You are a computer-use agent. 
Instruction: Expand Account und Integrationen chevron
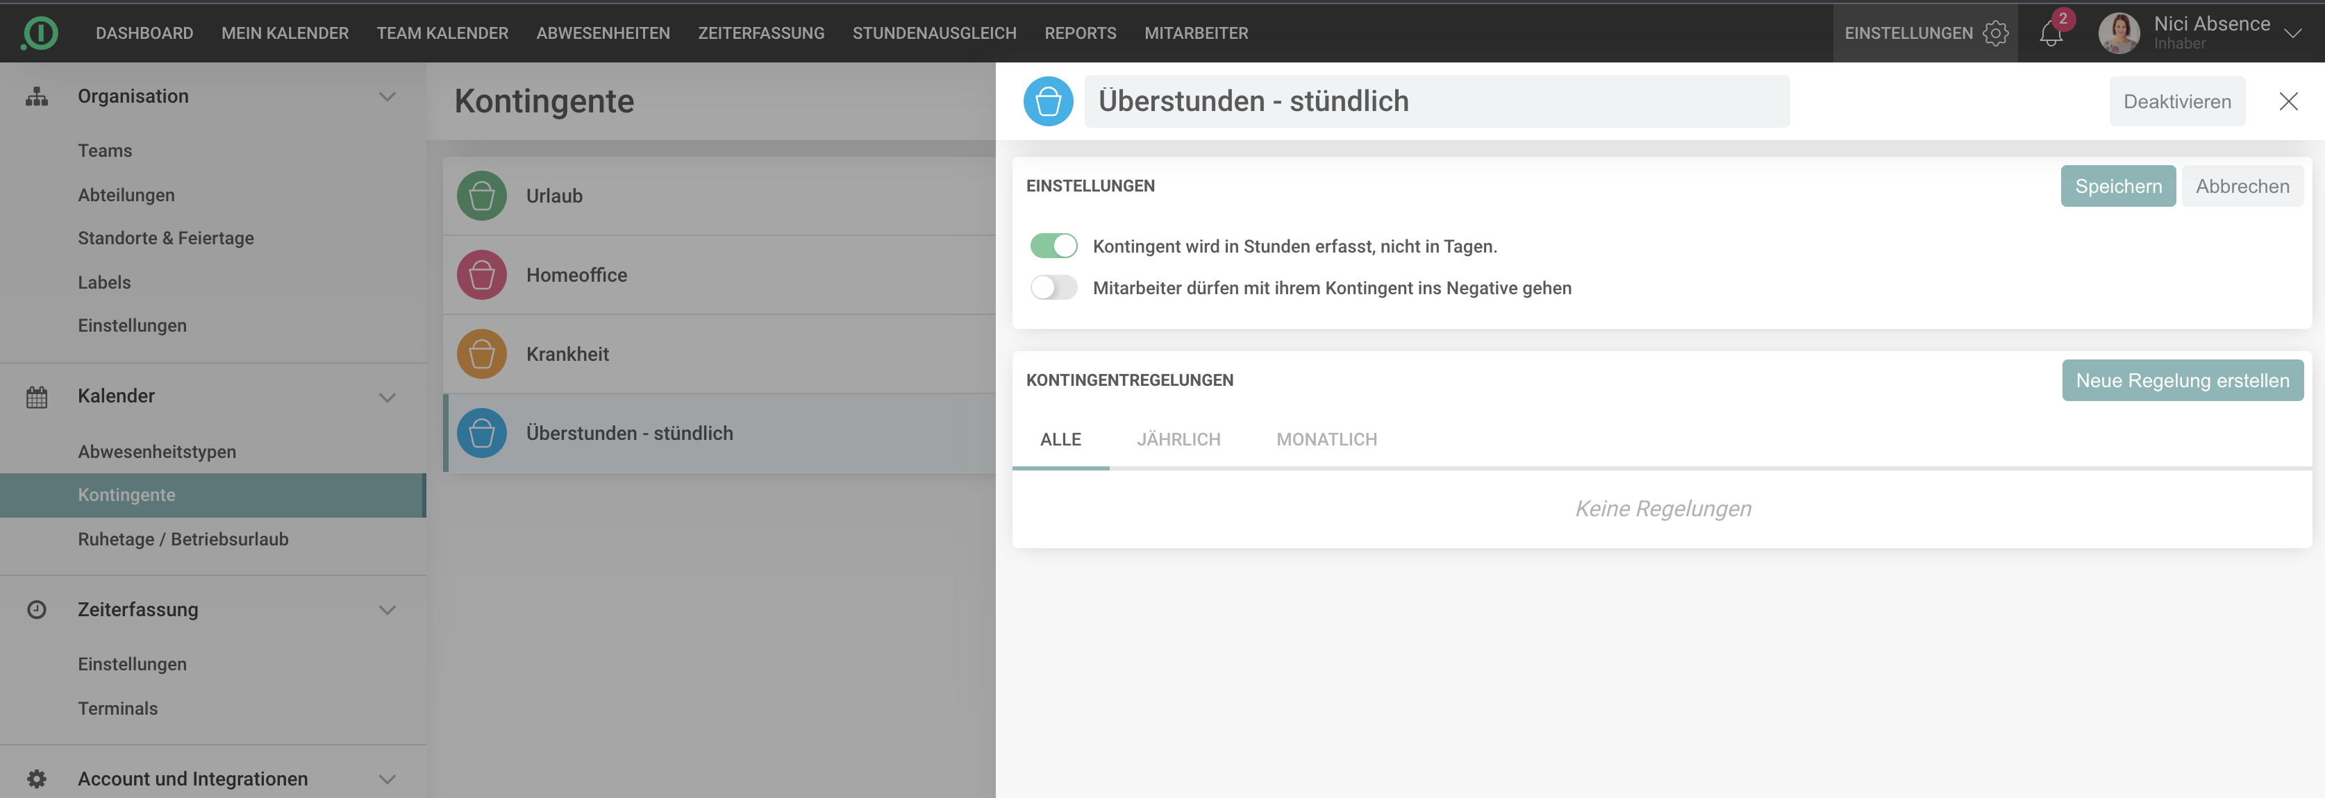click(x=387, y=779)
